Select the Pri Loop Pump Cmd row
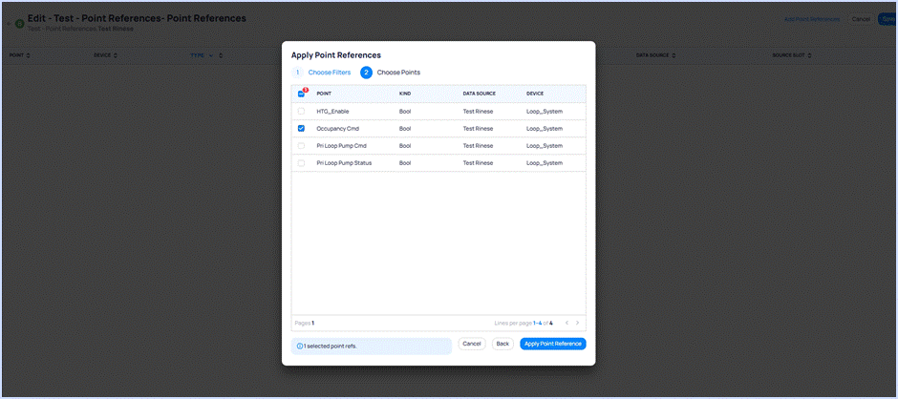Image resolution: width=898 pixels, height=399 pixels. tap(341, 146)
